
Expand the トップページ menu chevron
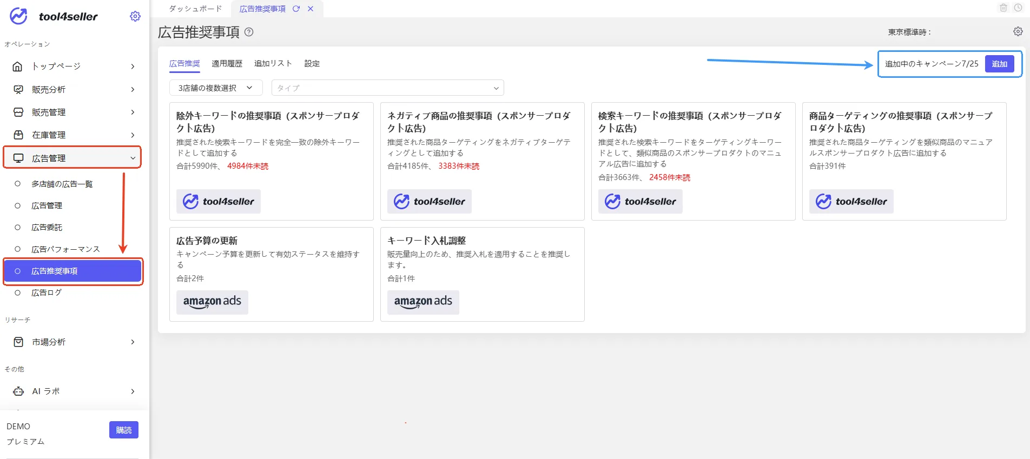point(133,66)
